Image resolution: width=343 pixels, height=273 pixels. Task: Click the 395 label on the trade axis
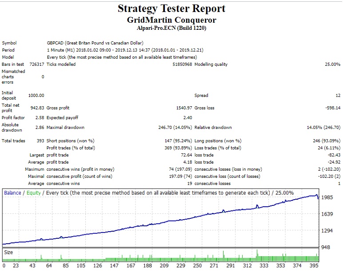pos(314,265)
